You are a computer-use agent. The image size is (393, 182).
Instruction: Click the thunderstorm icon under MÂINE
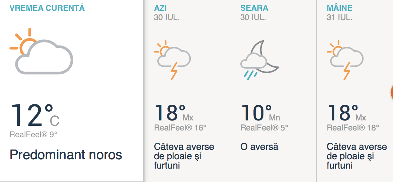point(345,60)
